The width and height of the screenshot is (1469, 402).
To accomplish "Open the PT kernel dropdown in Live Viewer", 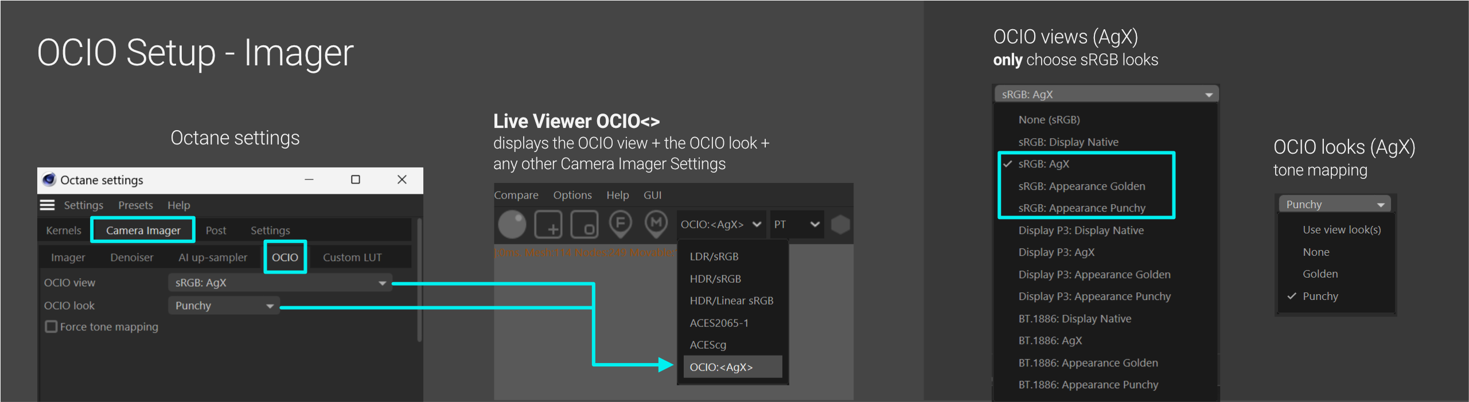I will pyautogui.click(x=796, y=224).
